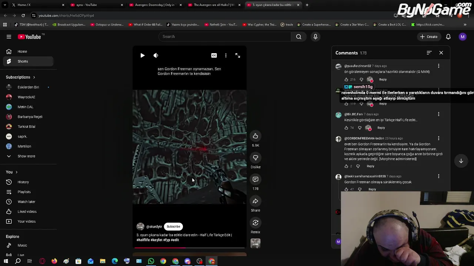This screenshot has height=266, width=474.
Task: Expand the You section
Action: (x=12, y=172)
